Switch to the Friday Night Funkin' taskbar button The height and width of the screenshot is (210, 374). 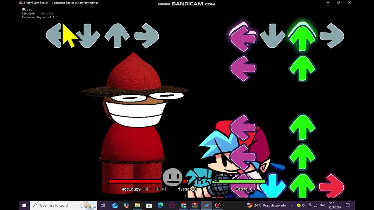click(206, 205)
